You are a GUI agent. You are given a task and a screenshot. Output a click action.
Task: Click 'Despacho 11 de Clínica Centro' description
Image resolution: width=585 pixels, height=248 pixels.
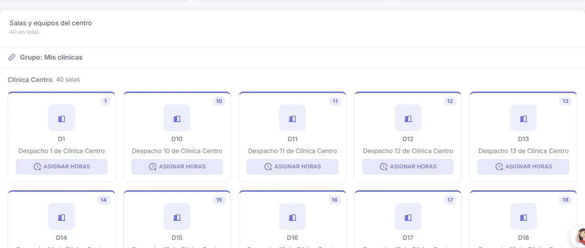pos(292,151)
